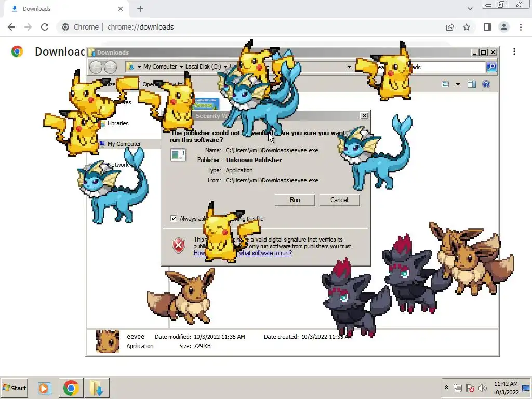The height and width of the screenshot is (399, 532).
Task: Open the Downloads page three-dot menu
Action: (514, 51)
